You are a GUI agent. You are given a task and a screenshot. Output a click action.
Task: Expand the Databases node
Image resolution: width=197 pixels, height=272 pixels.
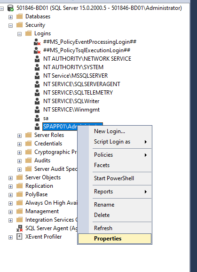[10, 17]
